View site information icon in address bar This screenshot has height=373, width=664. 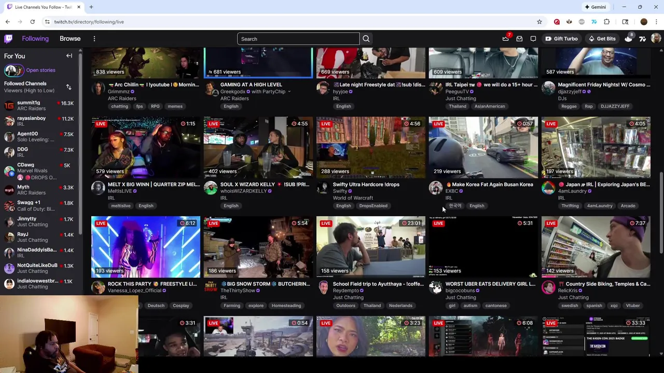47,22
